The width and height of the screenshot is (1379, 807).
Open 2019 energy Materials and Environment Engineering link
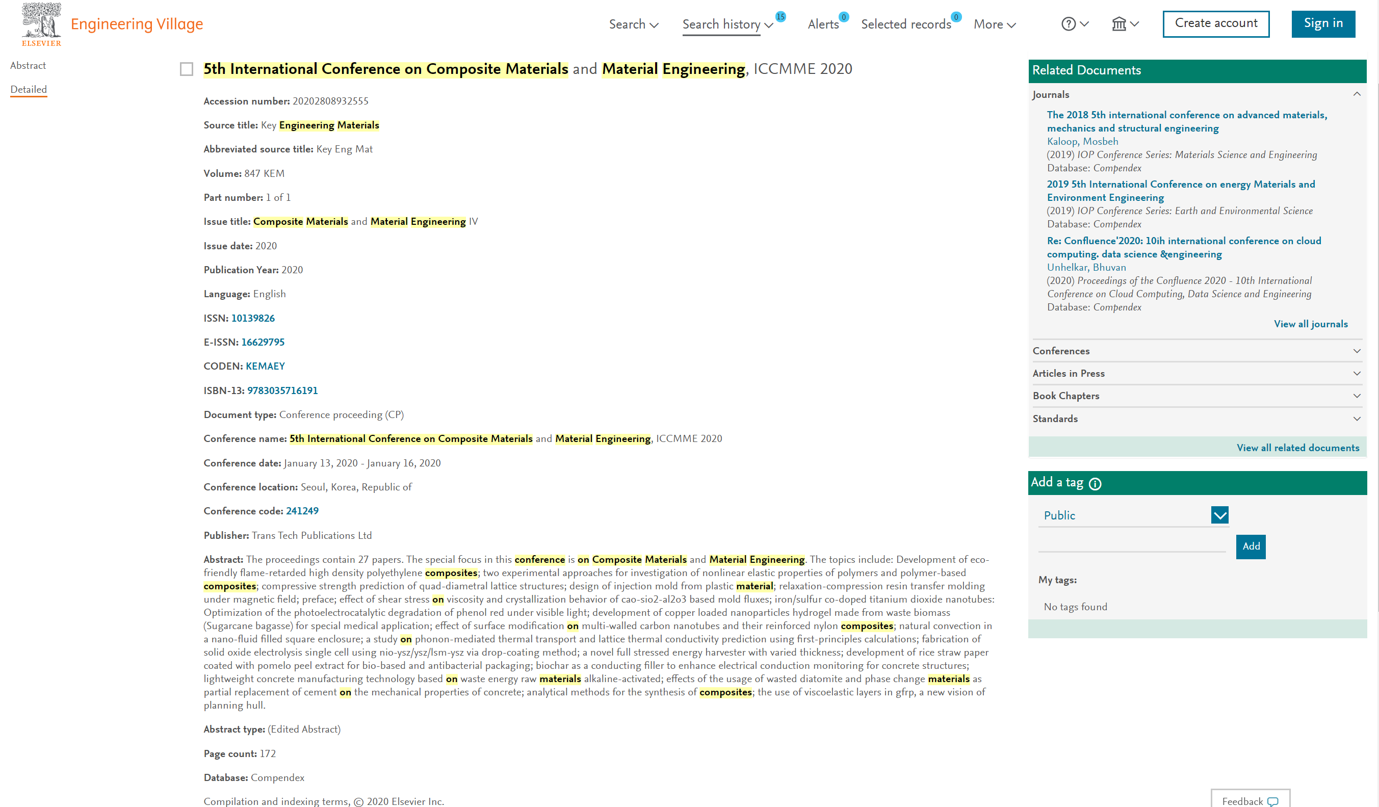pos(1181,191)
